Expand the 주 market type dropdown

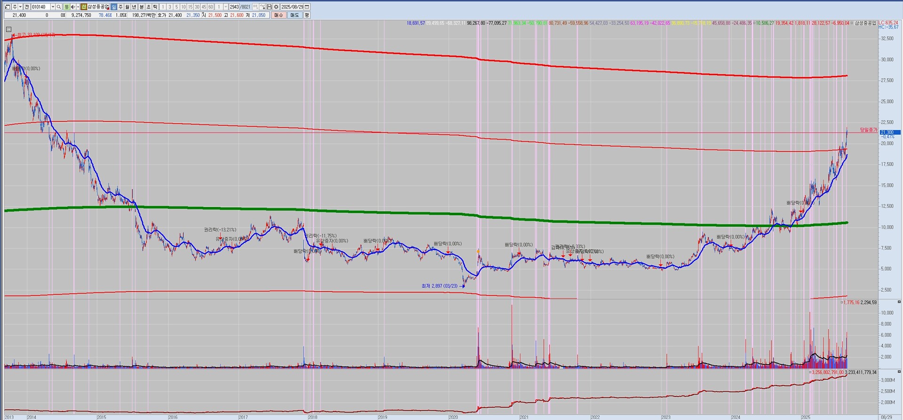[20, 7]
